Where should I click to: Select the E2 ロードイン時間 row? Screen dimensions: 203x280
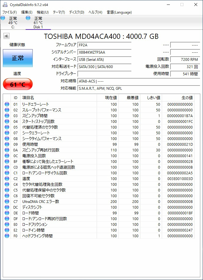pos(99,230)
